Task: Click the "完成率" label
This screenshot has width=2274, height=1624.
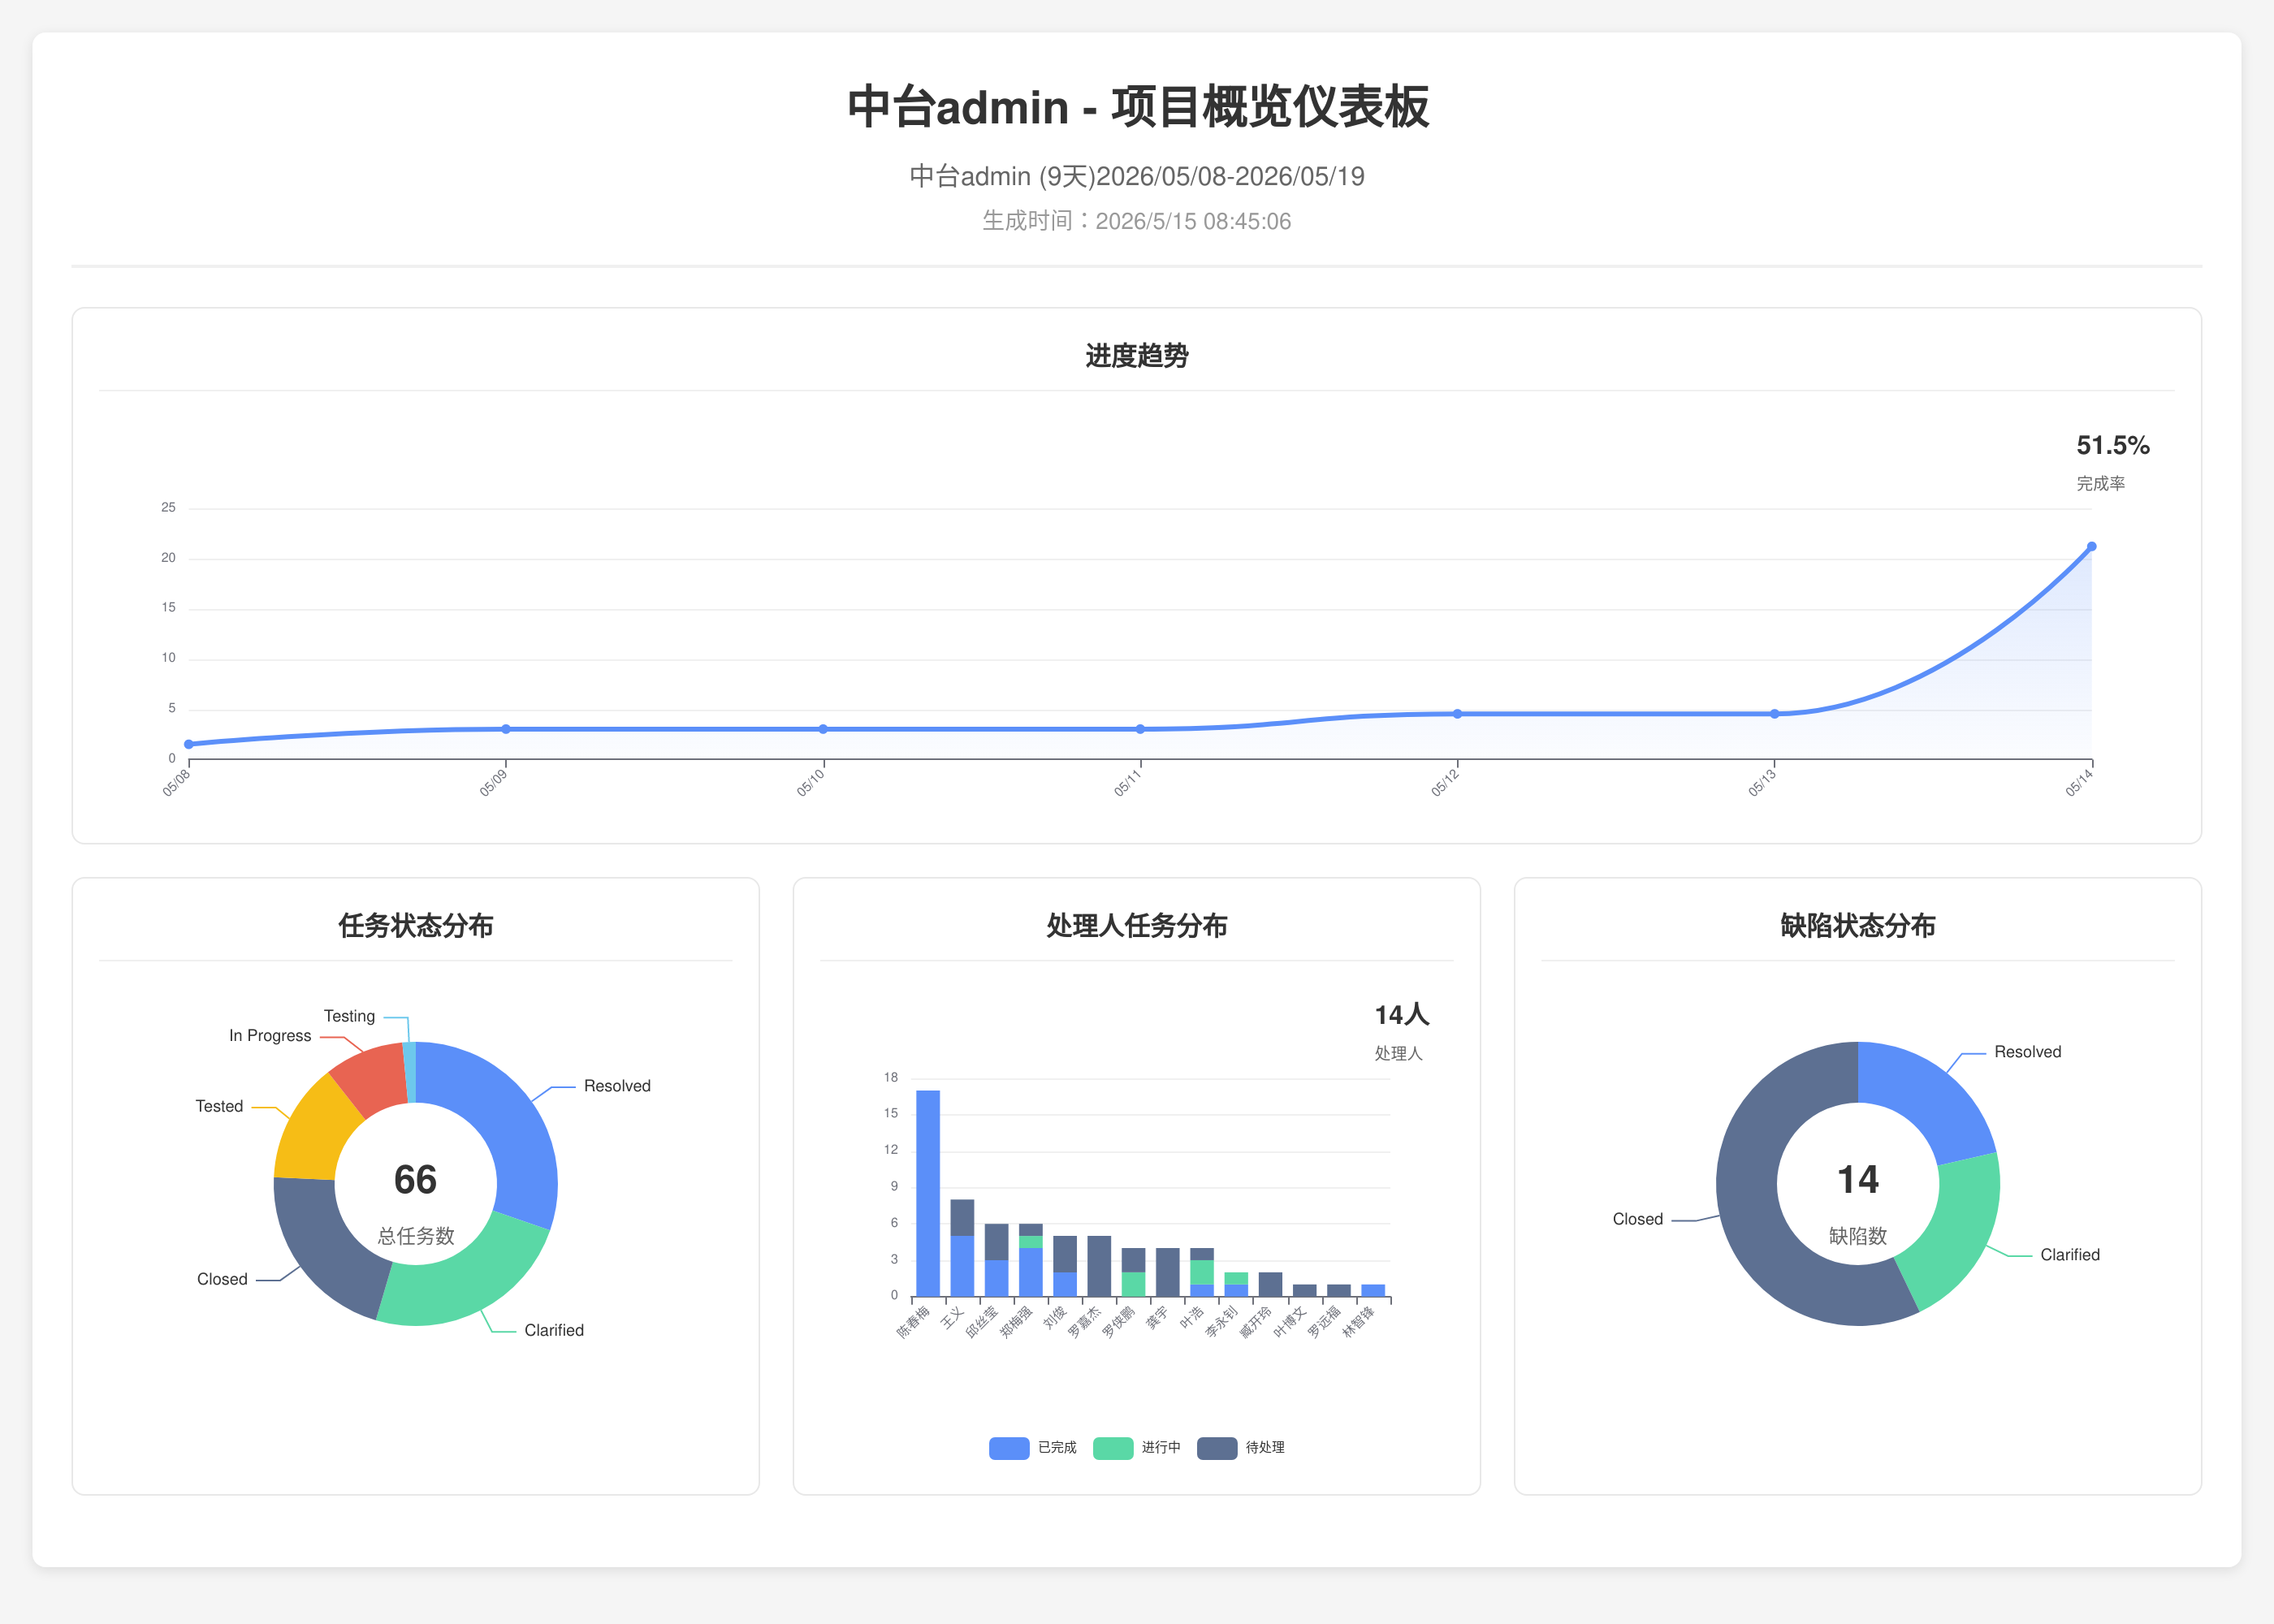Action: [x=2100, y=483]
